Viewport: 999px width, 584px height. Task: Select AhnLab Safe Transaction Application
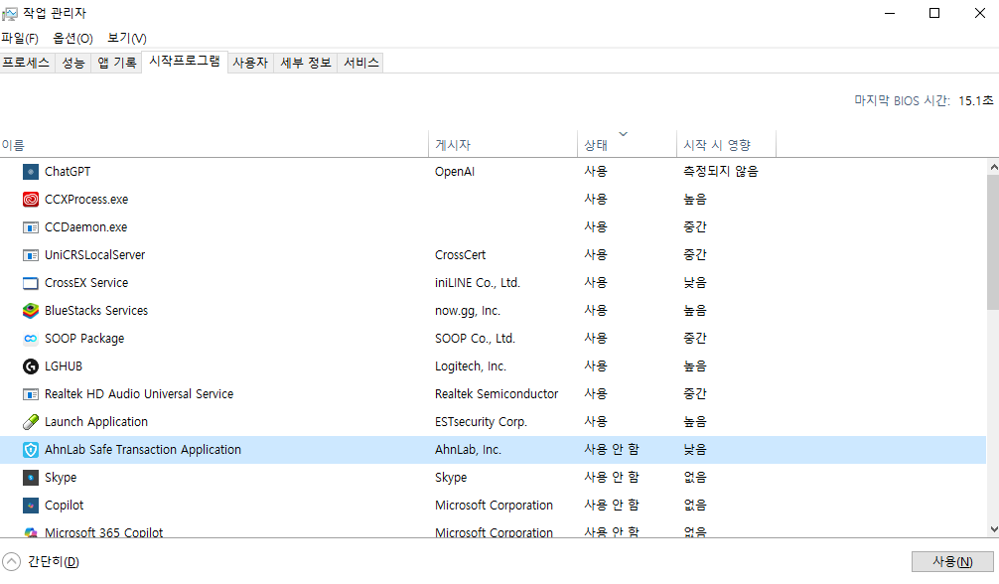point(143,450)
